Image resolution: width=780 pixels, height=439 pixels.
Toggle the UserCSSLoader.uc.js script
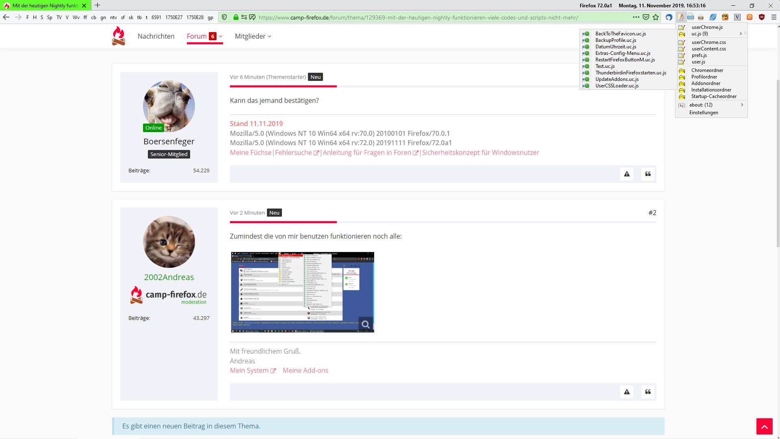586,86
